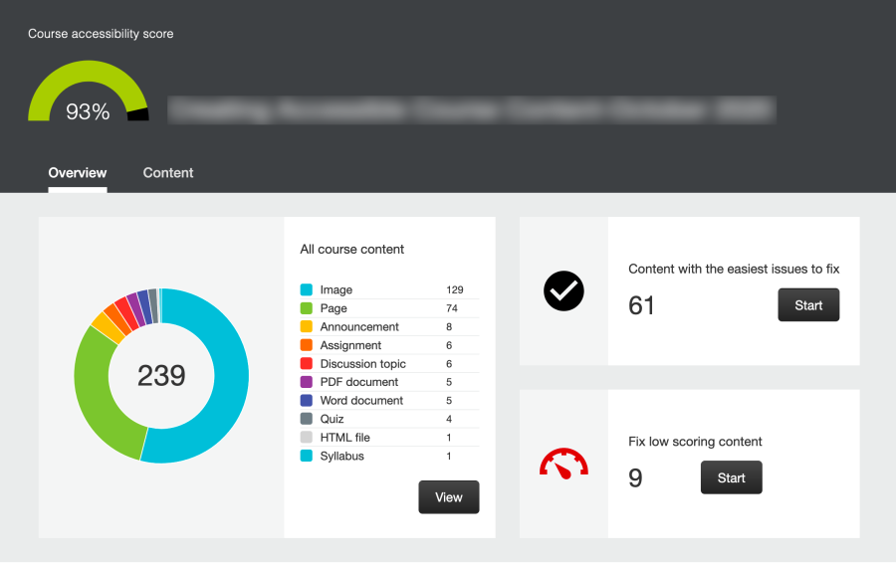Click the black checkmark circle icon
The height and width of the screenshot is (565, 896).
coord(563,291)
